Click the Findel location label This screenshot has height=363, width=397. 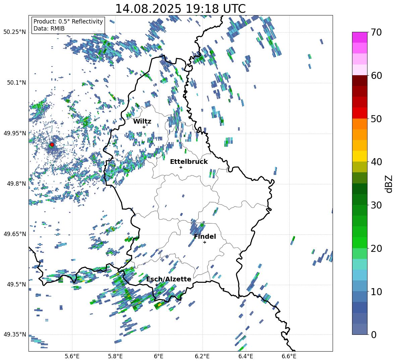[205, 236]
